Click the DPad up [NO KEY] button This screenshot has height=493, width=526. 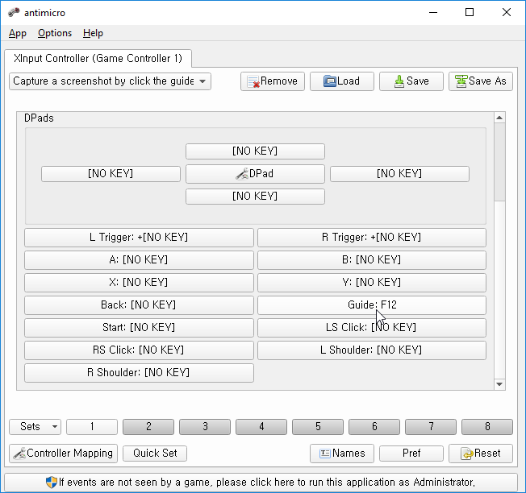click(x=255, y=151)
